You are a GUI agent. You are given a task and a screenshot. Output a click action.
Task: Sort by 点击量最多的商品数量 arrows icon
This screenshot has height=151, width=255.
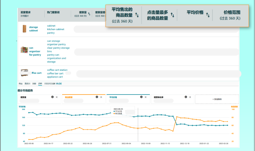(x=172, y=15)
